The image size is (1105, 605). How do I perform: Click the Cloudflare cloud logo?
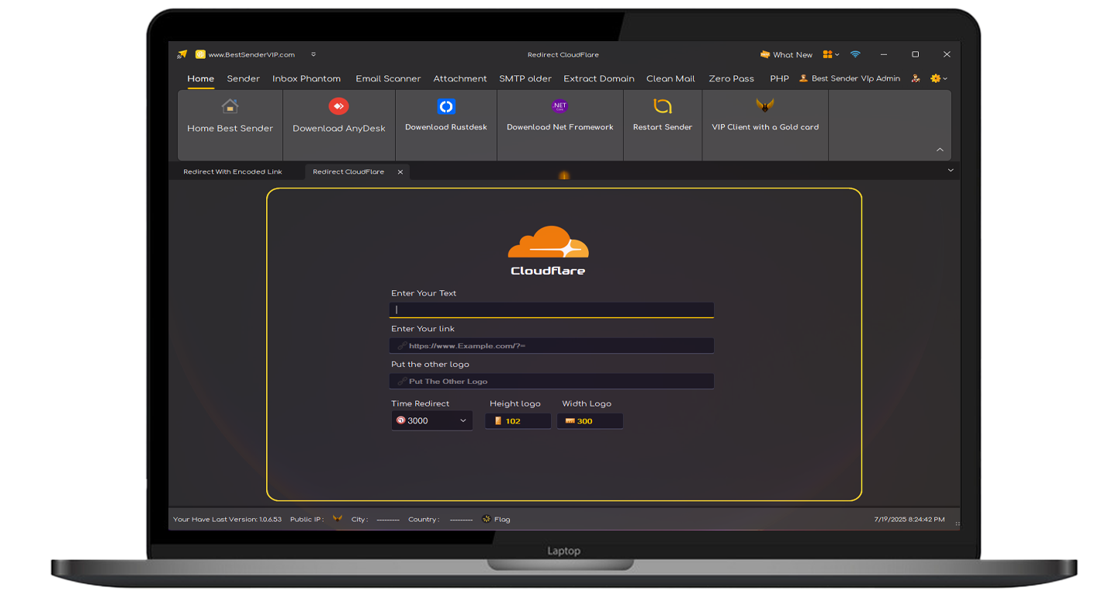tap(548, 242)
